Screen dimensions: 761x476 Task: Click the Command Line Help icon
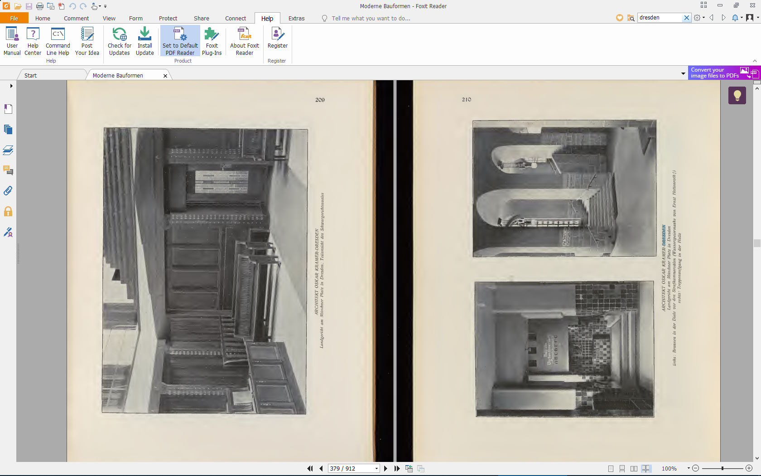point(58,41)
